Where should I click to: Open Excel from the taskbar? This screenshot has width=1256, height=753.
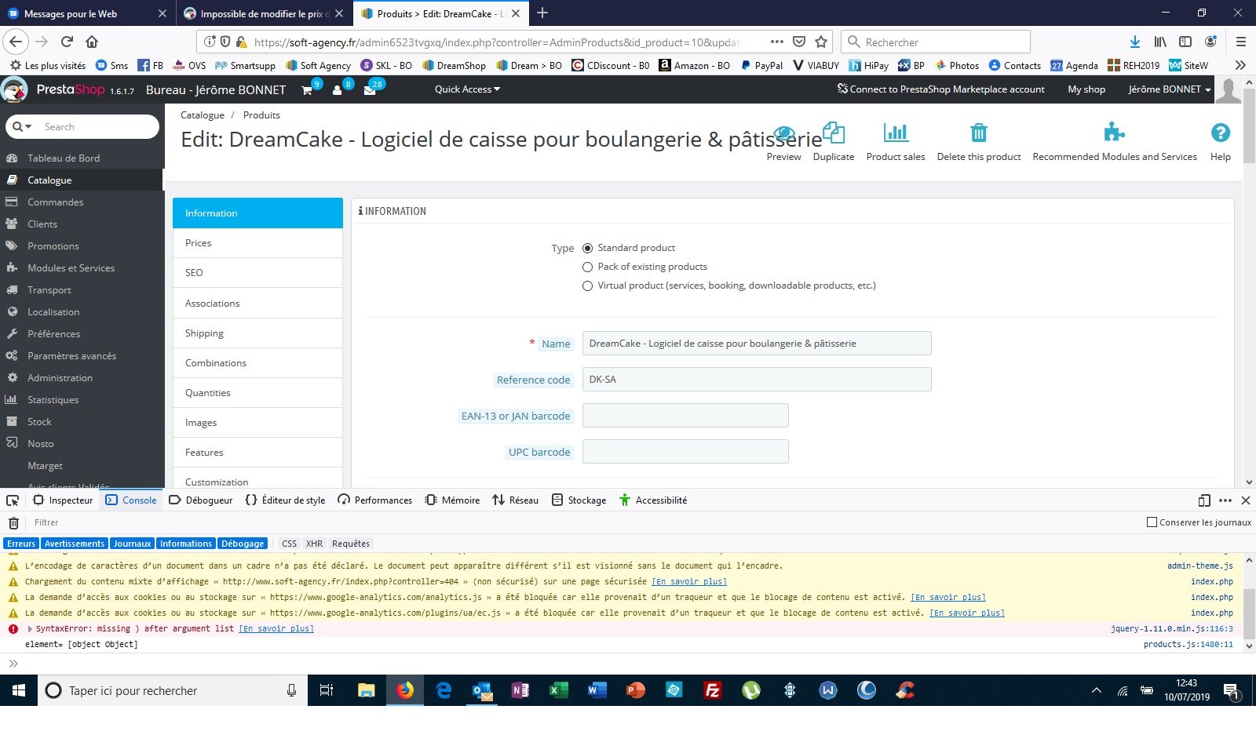[558, 690]
